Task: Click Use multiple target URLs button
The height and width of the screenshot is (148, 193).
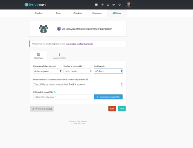Action: 108,97
